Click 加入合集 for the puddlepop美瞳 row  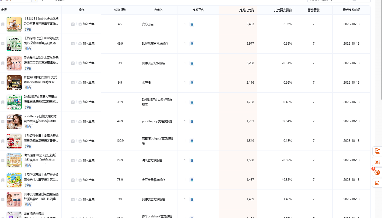click(x=86, y=121)
